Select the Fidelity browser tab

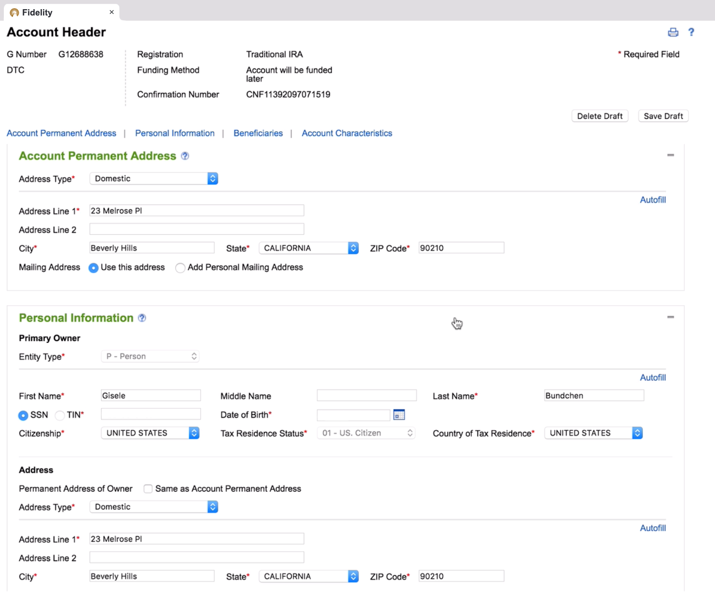[61, 13]
